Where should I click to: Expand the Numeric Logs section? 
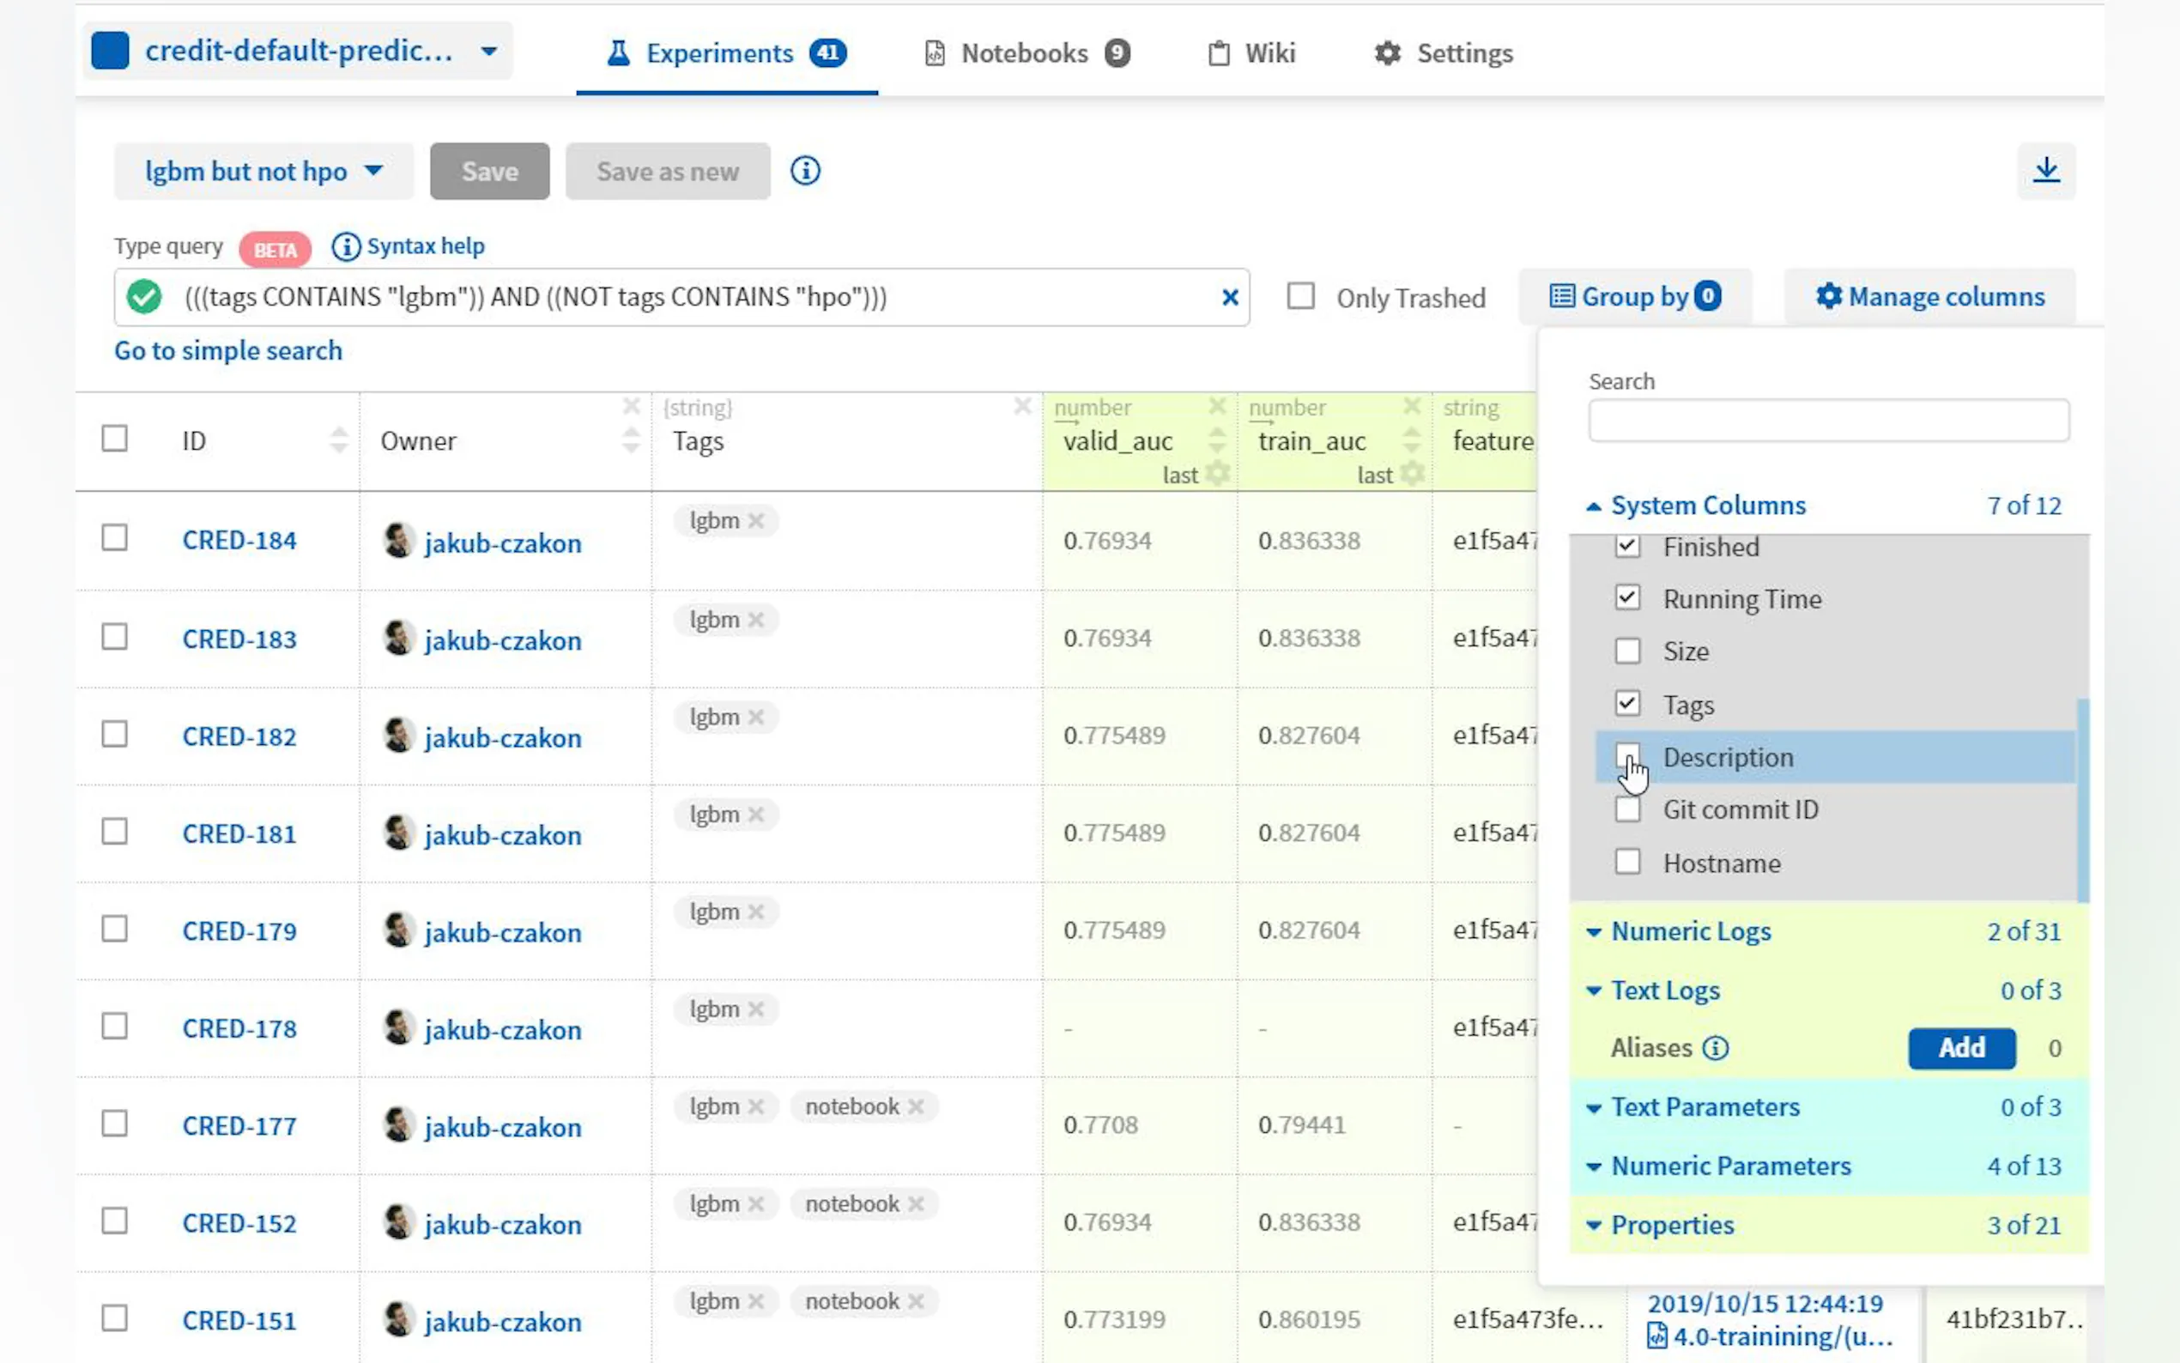1690,931
